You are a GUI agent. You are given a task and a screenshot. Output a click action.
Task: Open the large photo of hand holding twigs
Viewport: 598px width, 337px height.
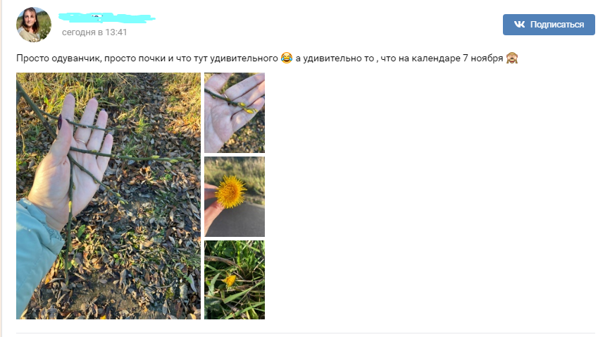click(108, 196)
